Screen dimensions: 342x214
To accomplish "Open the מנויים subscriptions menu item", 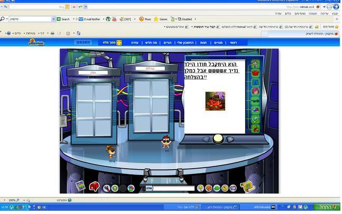I will click(218, 43).
